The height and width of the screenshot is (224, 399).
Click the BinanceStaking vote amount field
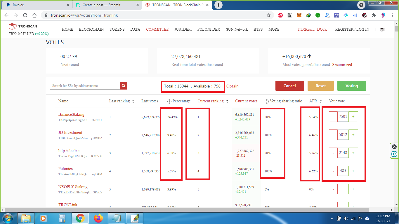click(343, 117)
